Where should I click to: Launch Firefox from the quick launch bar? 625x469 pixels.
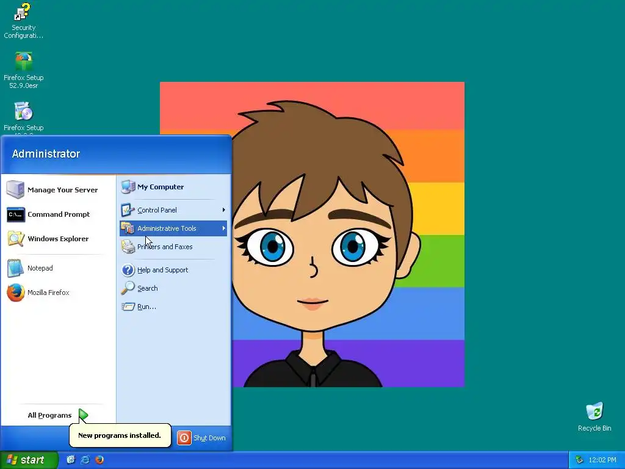point(99,459)
